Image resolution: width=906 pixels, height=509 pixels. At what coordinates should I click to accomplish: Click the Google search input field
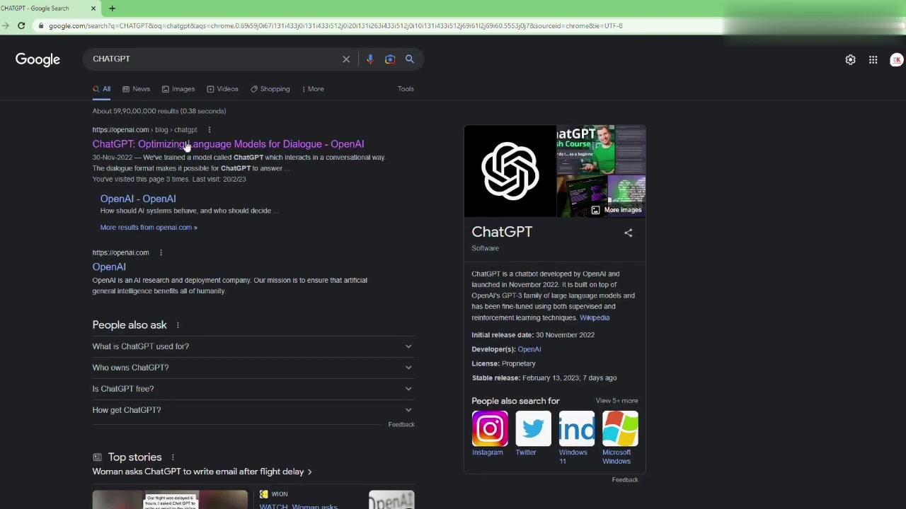[x=212, y=59]
